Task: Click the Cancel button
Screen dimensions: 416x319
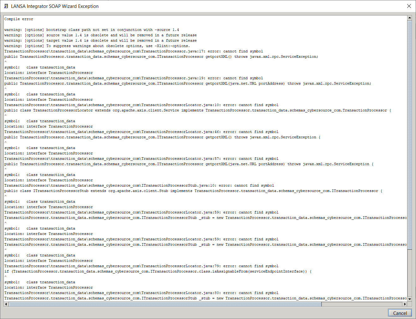Action: pos(400,313)
